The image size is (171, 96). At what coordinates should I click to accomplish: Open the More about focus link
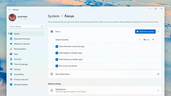[104, 74]
